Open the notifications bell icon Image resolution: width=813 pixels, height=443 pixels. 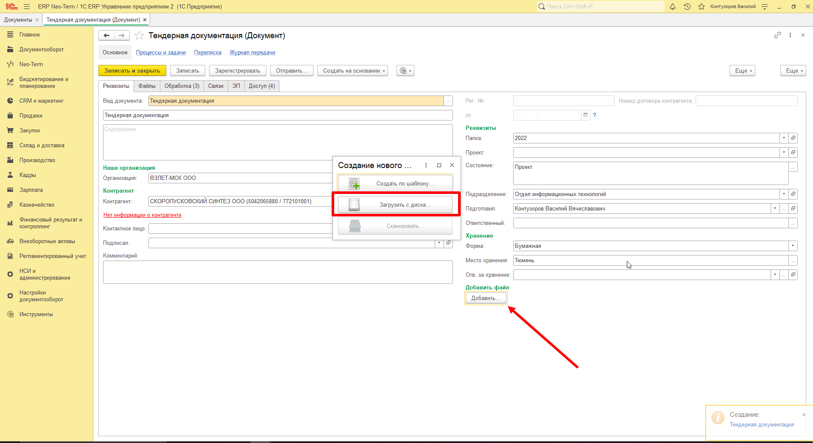(673, 6)
